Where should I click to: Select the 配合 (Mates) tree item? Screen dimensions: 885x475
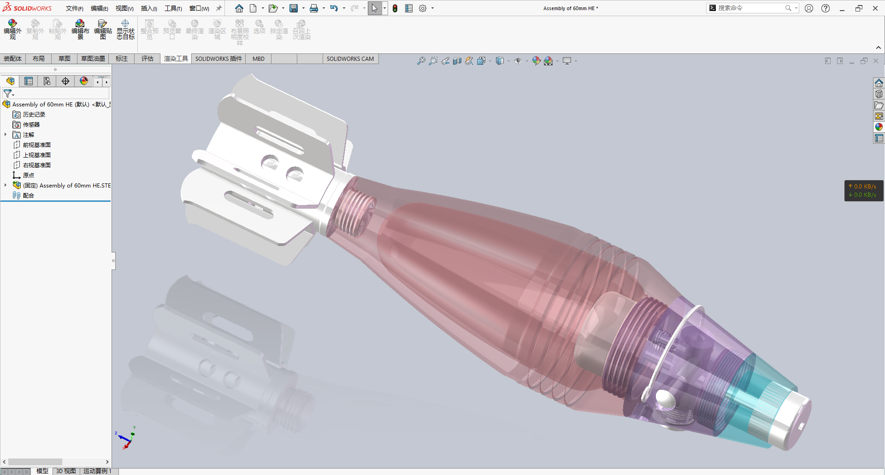29,195
